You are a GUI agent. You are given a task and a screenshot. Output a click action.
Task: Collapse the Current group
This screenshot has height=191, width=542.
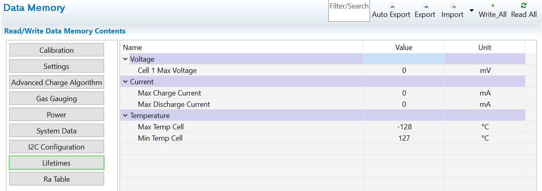click(x=126, y=82)
